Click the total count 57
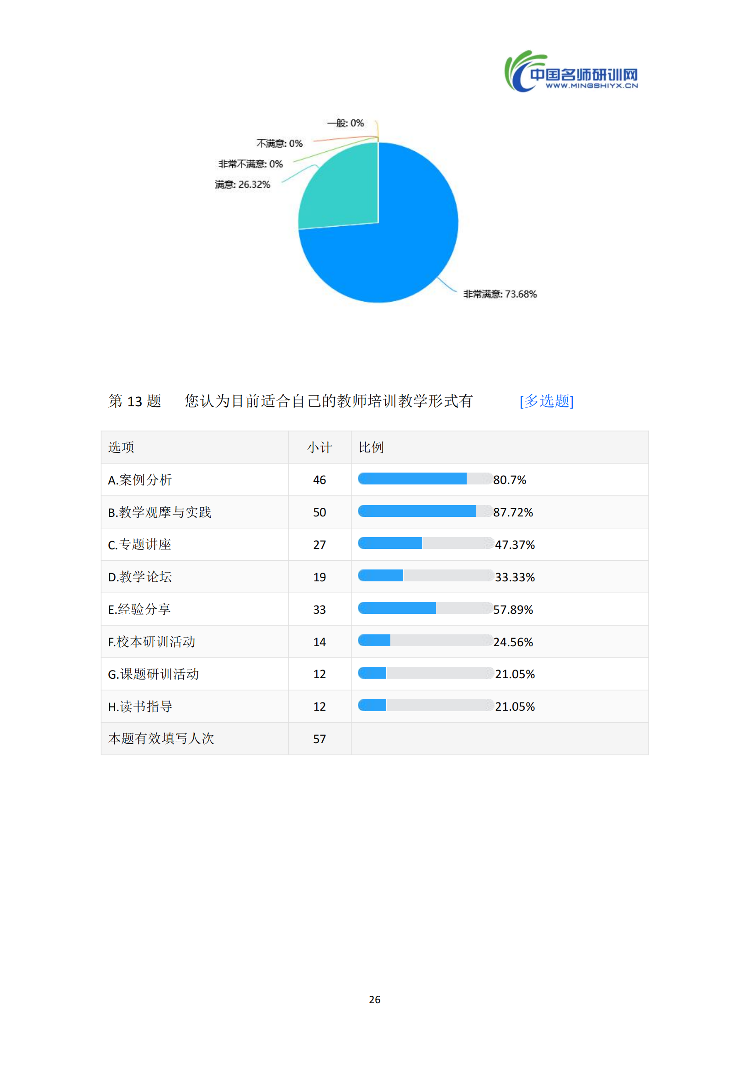 pos(319,739)
